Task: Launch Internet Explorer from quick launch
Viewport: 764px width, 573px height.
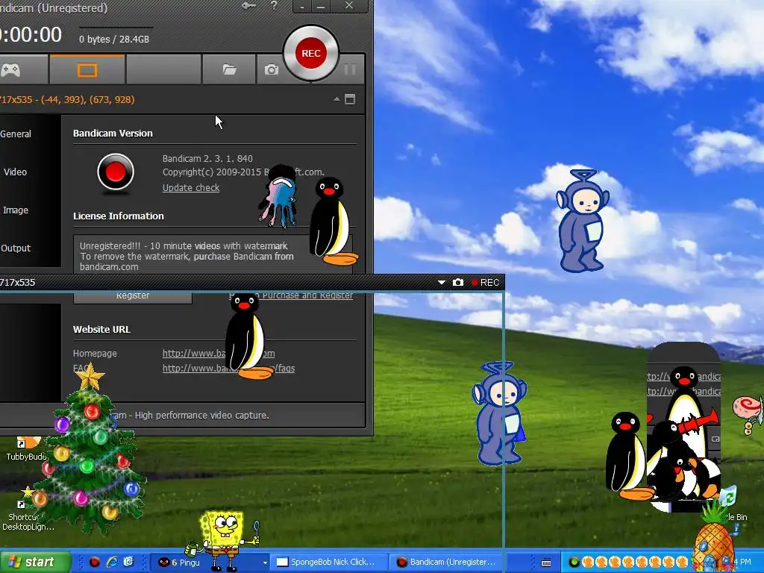Action: point(112,562)
